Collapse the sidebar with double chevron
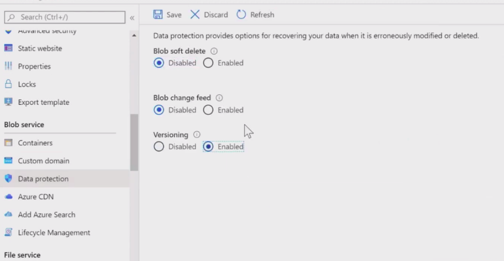 pyautogui.click(x=132, y=18)
